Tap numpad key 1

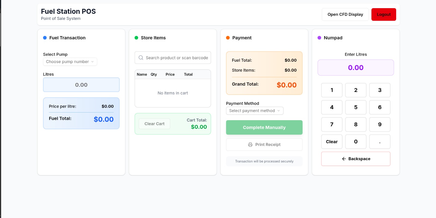coord(332,90)
